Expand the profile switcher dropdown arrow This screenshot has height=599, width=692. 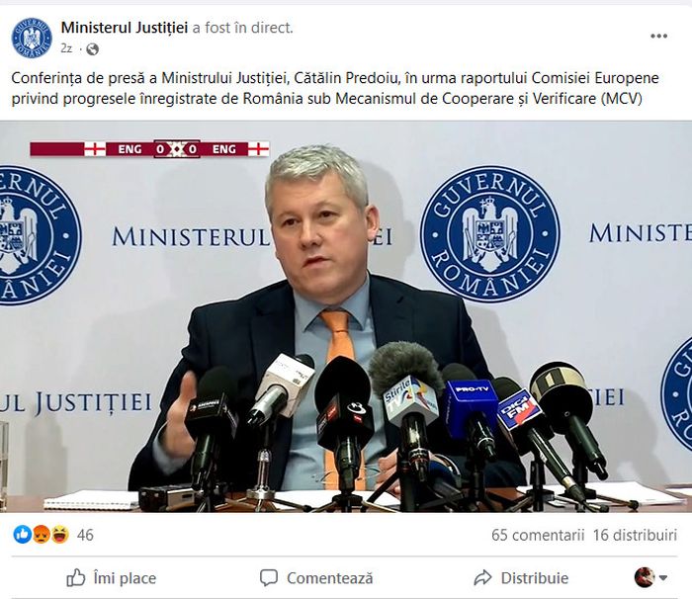tap(663, 577)
